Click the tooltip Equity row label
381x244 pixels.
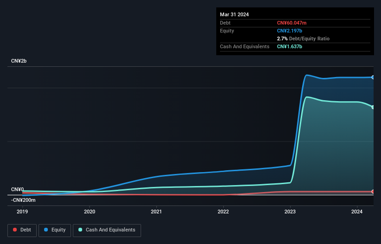pos(227,31)
